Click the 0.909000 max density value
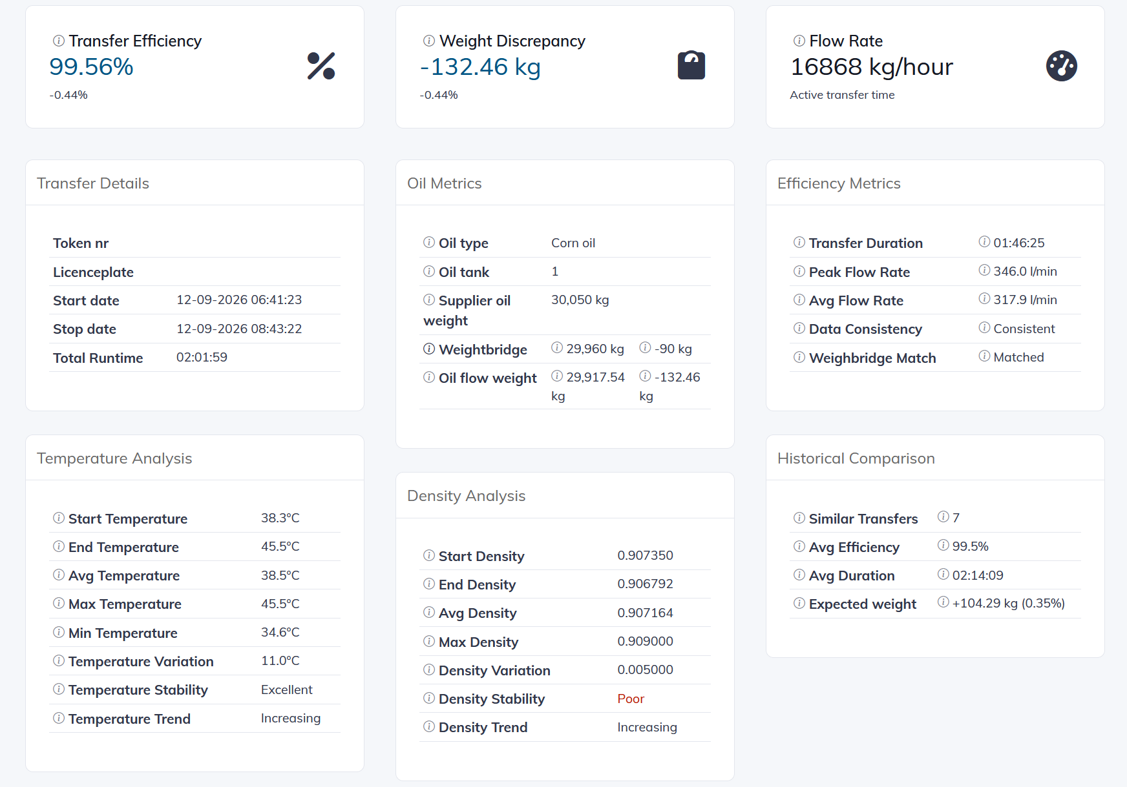The width and height of the screenshot is (1127, 787). [x=645, y=641]
